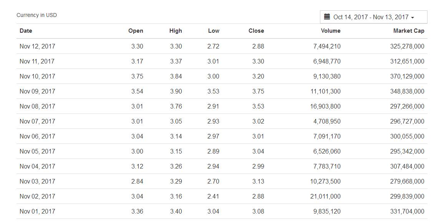
Task: Click market cap value 370,129,000
Action: [x=407, y=76]
